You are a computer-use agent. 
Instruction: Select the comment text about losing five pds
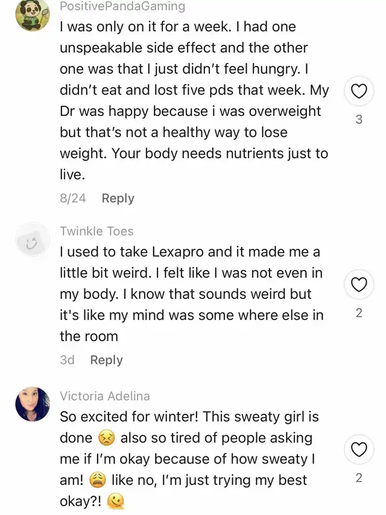pos(193,101)
